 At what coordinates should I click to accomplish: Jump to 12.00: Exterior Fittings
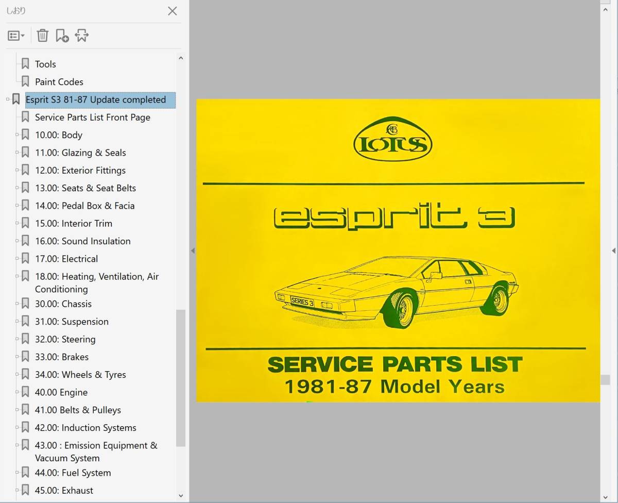(x=80, y=171)
